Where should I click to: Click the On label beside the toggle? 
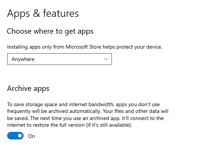31,136
